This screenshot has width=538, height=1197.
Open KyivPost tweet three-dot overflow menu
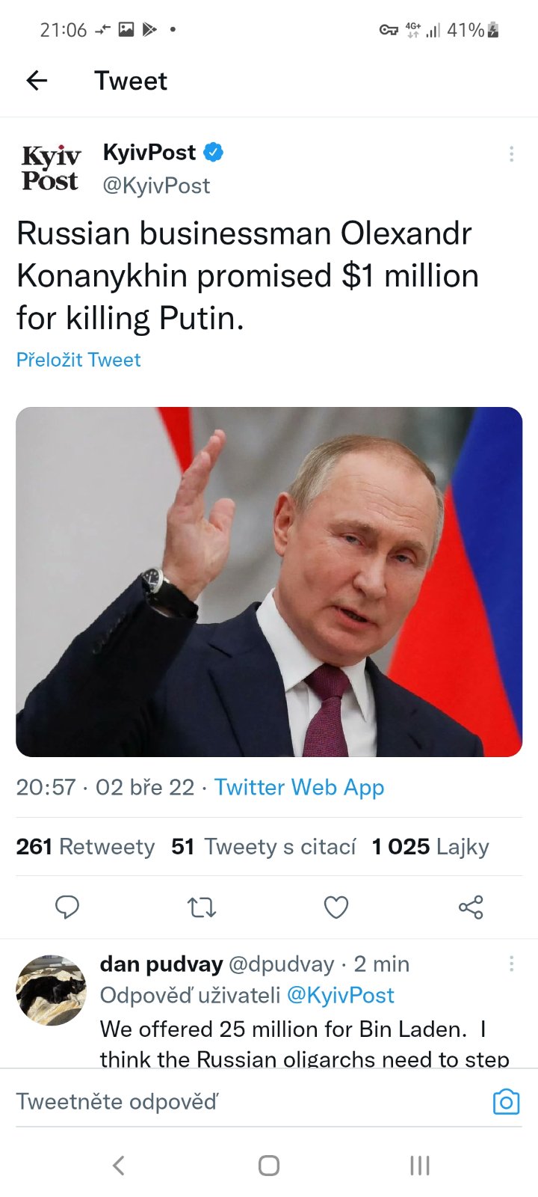tap(511, 154)
